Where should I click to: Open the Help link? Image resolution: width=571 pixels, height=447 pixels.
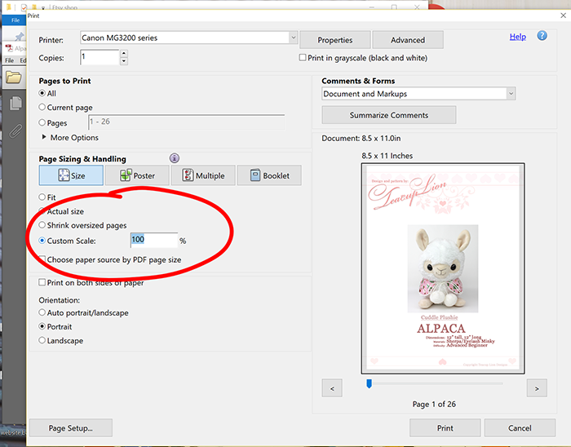[x=517, y=37]
